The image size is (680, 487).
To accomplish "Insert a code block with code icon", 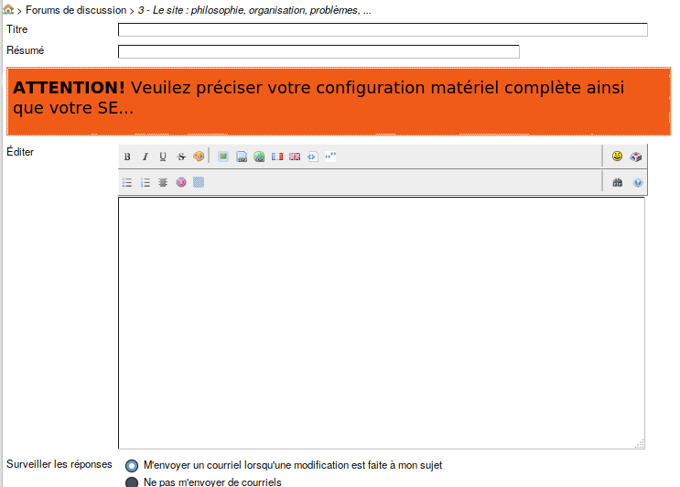I will click(313, 157).
